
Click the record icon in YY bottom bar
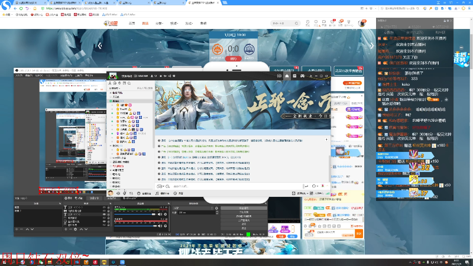coord(175,193)
